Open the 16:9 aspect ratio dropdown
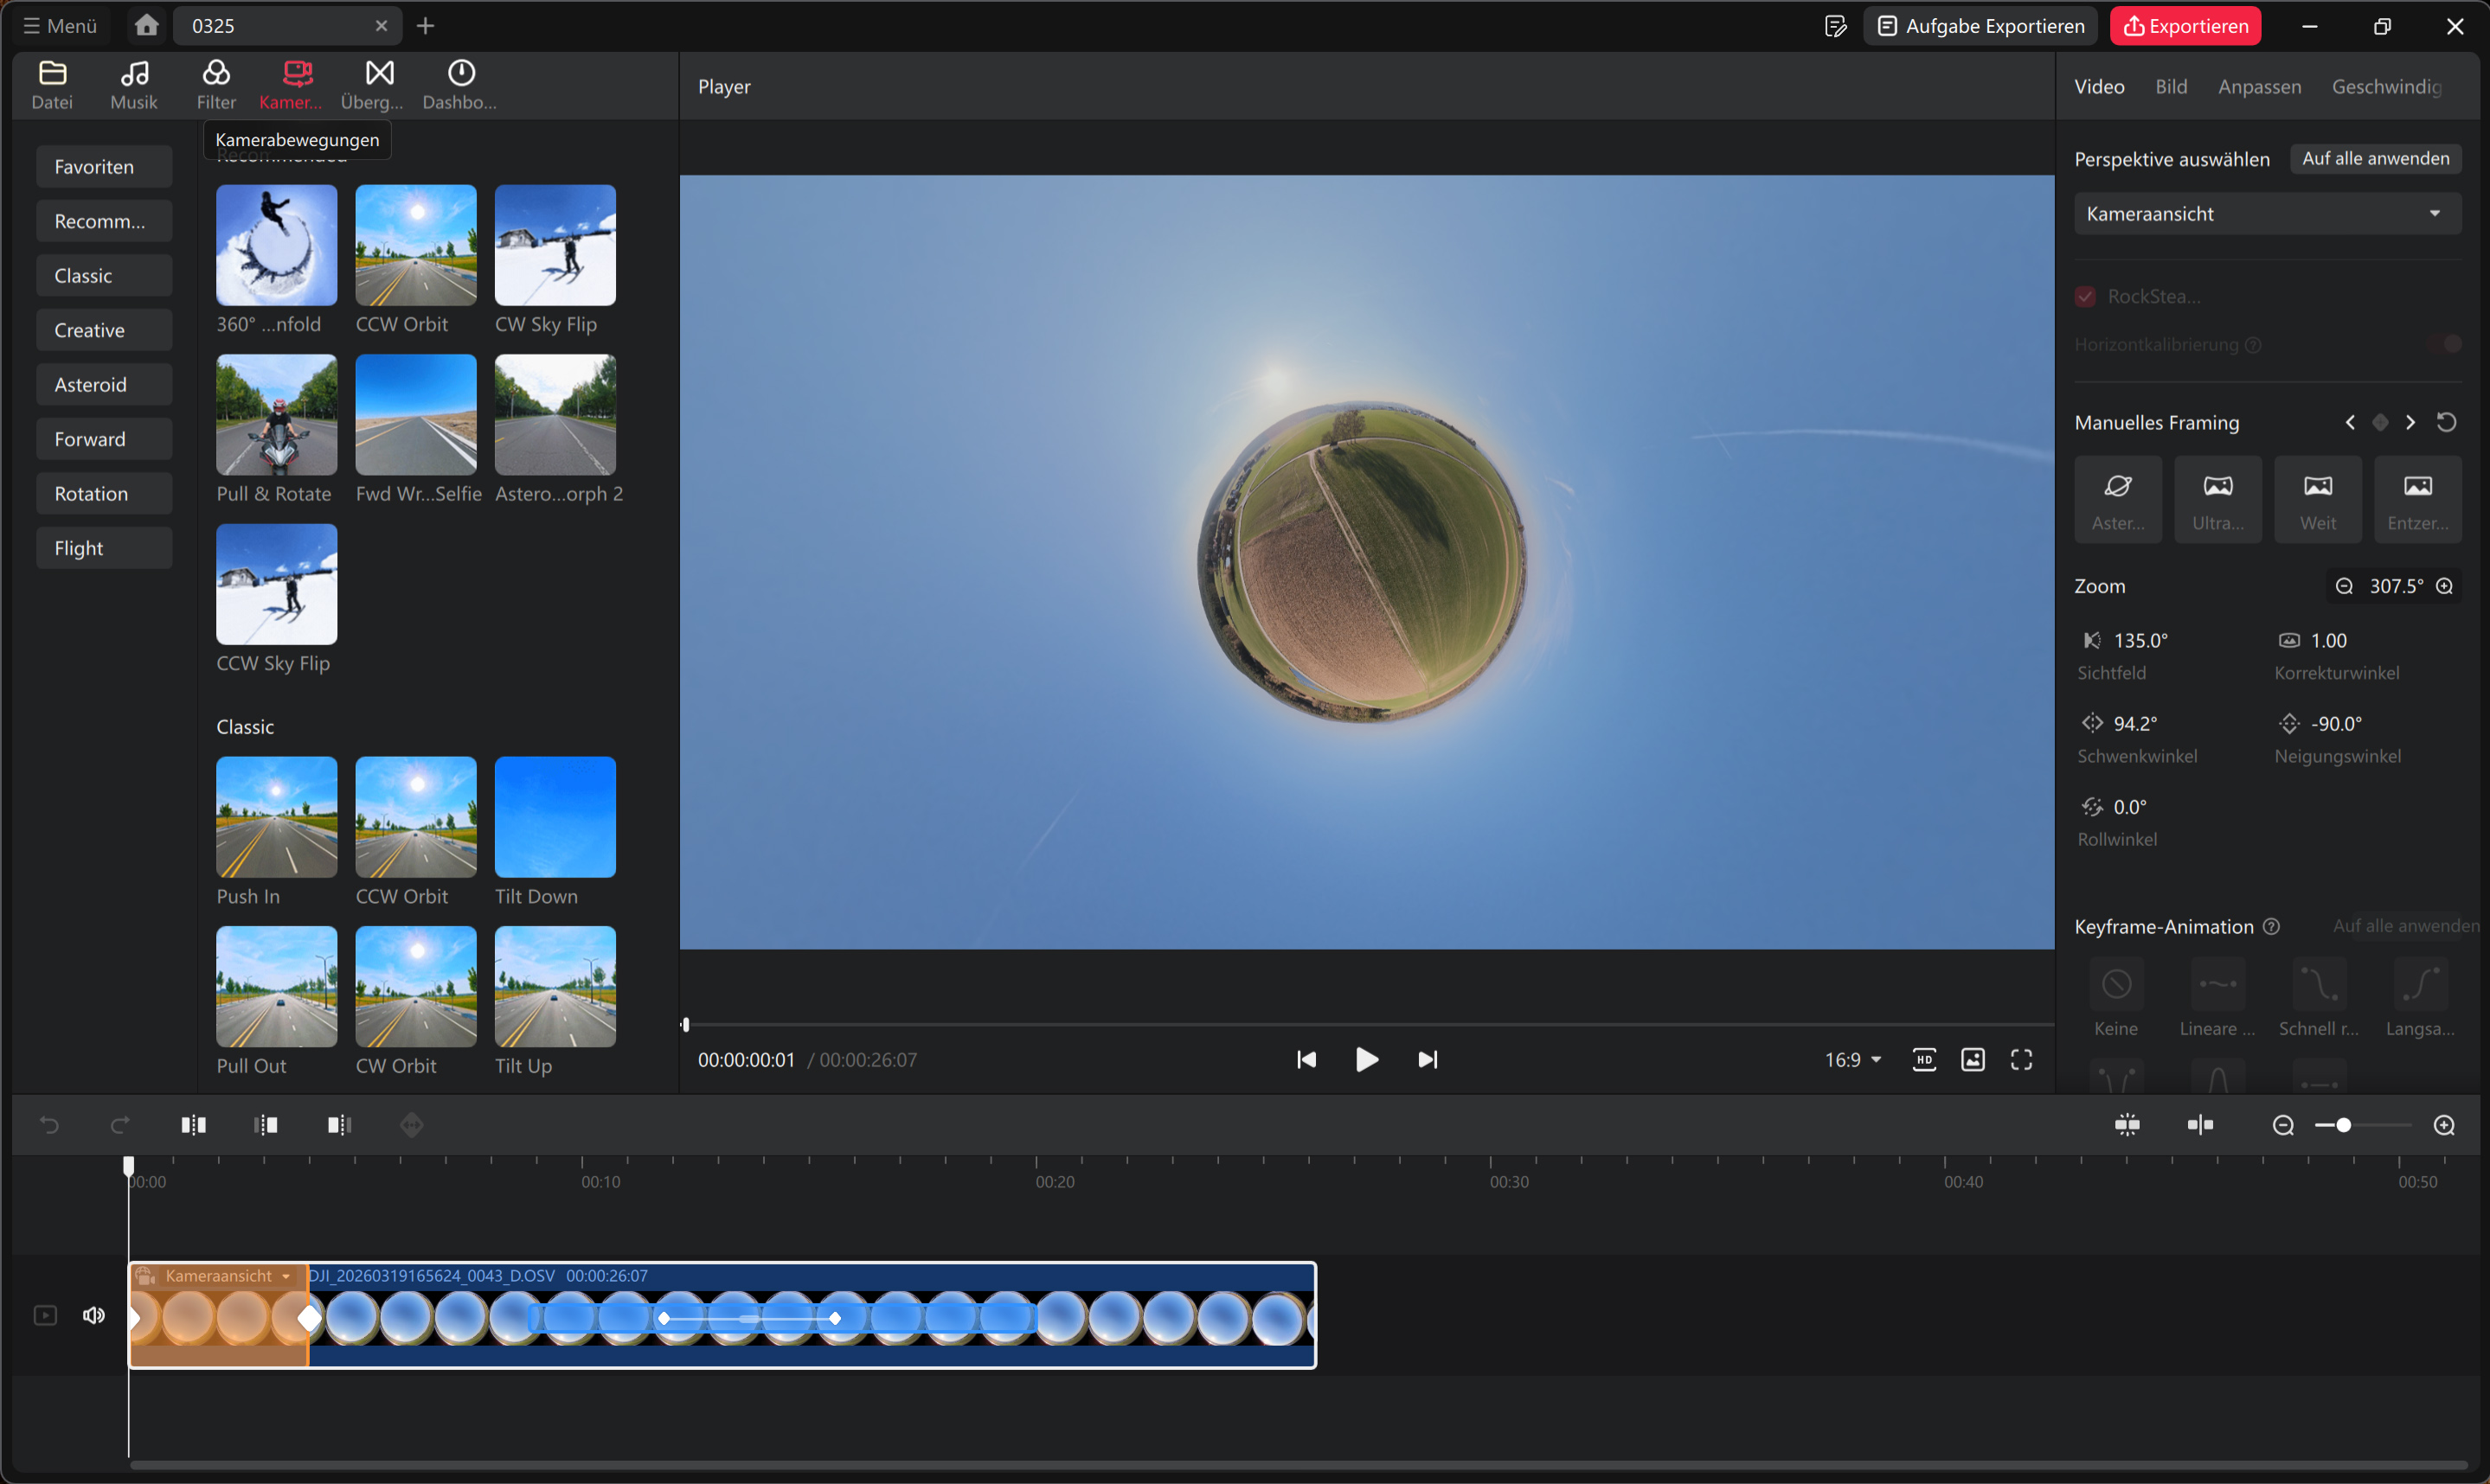The image size is (2490, 1484). point(1851,1060)
